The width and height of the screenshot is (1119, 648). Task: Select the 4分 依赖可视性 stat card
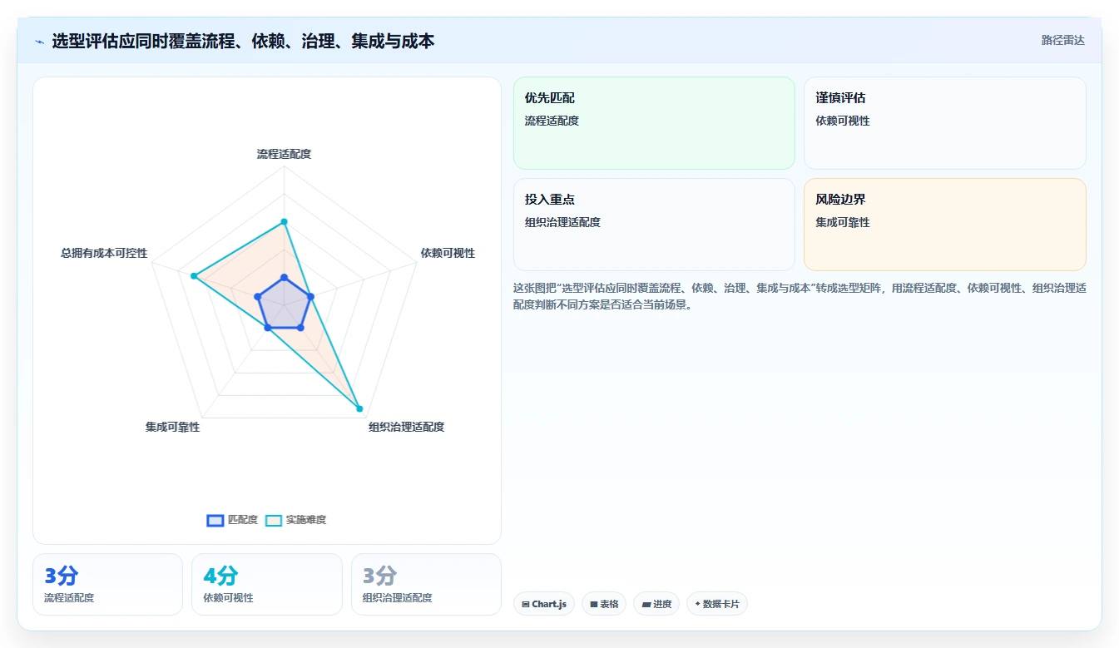[x=266, y=584]
